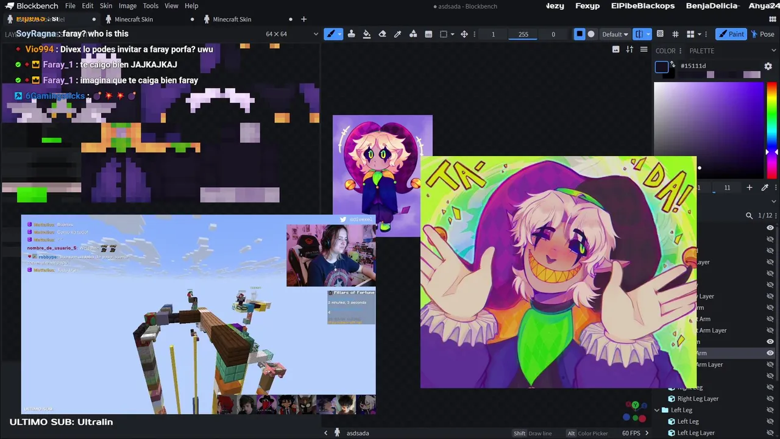Open the painting grid dropdown arrow
This screenshot has width=780, height=439.
[699, 34]
